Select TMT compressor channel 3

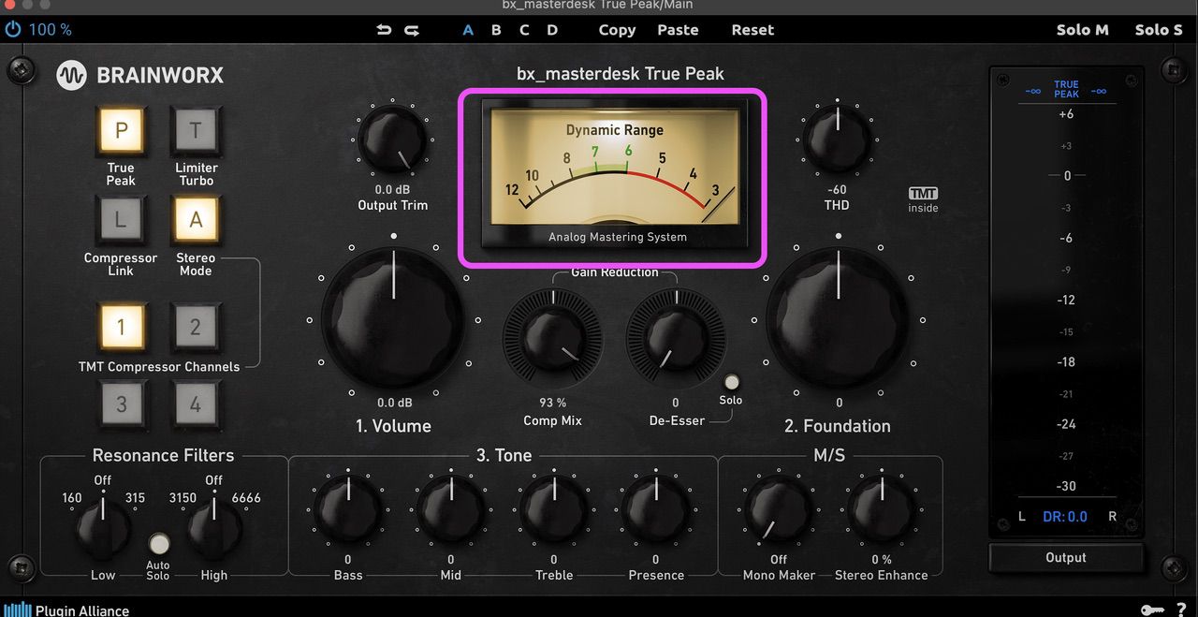[x=121, y=406]
